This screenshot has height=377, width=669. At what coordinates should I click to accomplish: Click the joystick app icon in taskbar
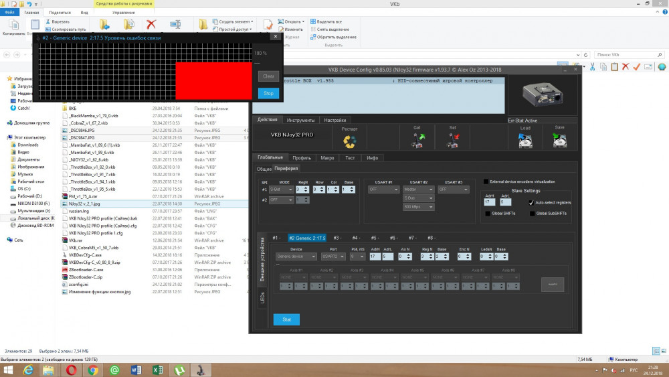(201, 370)
